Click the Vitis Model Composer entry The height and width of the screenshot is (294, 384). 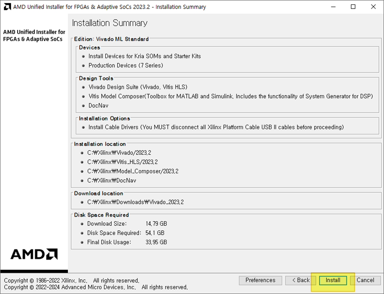[231, 96]
